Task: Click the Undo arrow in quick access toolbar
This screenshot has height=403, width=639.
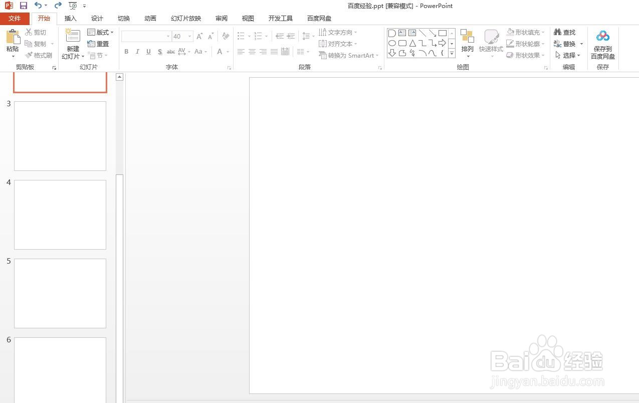Action: (x=38, y=6)
